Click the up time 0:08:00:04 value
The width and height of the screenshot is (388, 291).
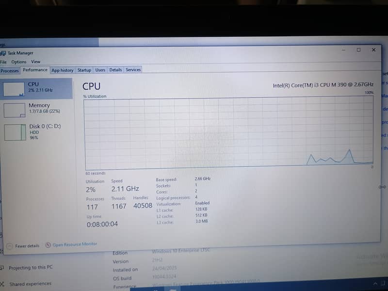tap(102, 224)
